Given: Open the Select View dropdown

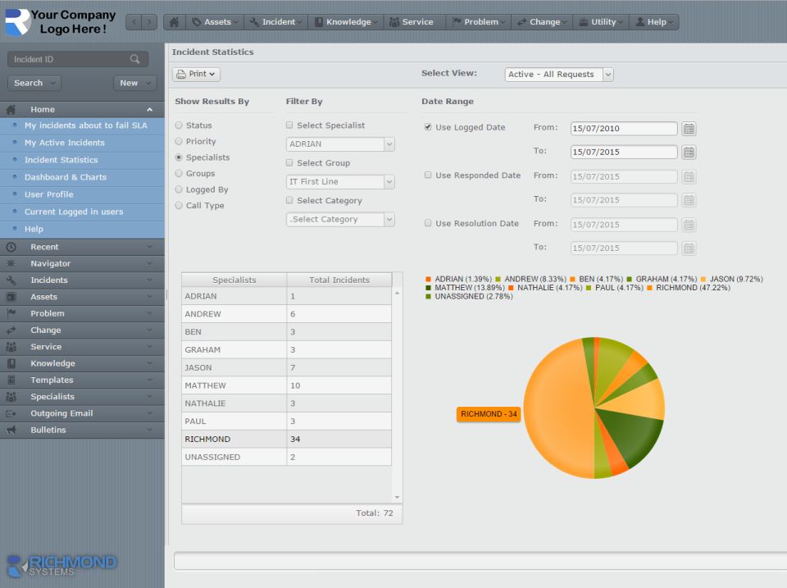Looking at the screenshot, I should coord(607,74).
